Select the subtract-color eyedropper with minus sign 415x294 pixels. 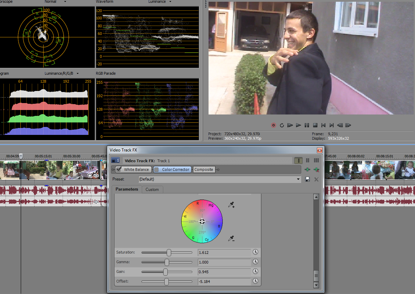click(231, 238)
